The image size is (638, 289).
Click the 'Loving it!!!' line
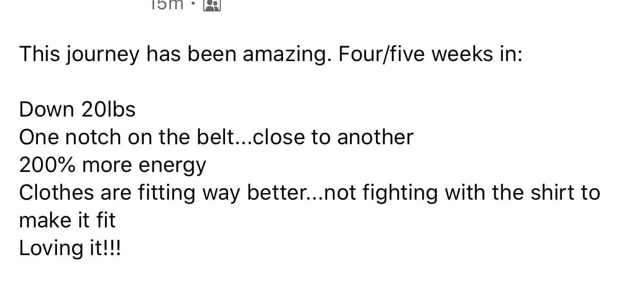point(70,249)
